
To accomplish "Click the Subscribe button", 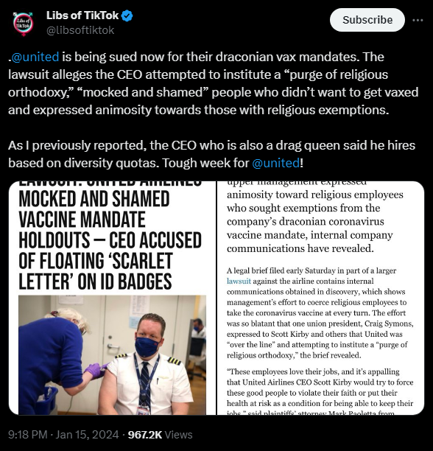I will click(x=367, y=20).
